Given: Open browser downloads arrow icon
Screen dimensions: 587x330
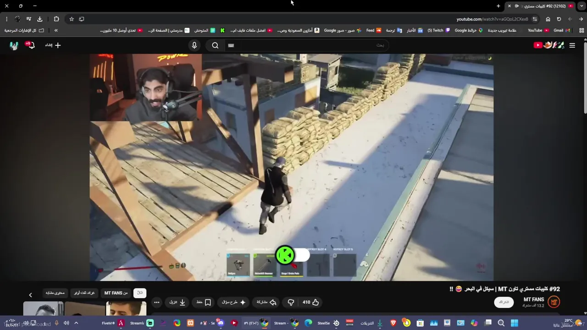Looking at the screenshot, I should coord(39,19).
